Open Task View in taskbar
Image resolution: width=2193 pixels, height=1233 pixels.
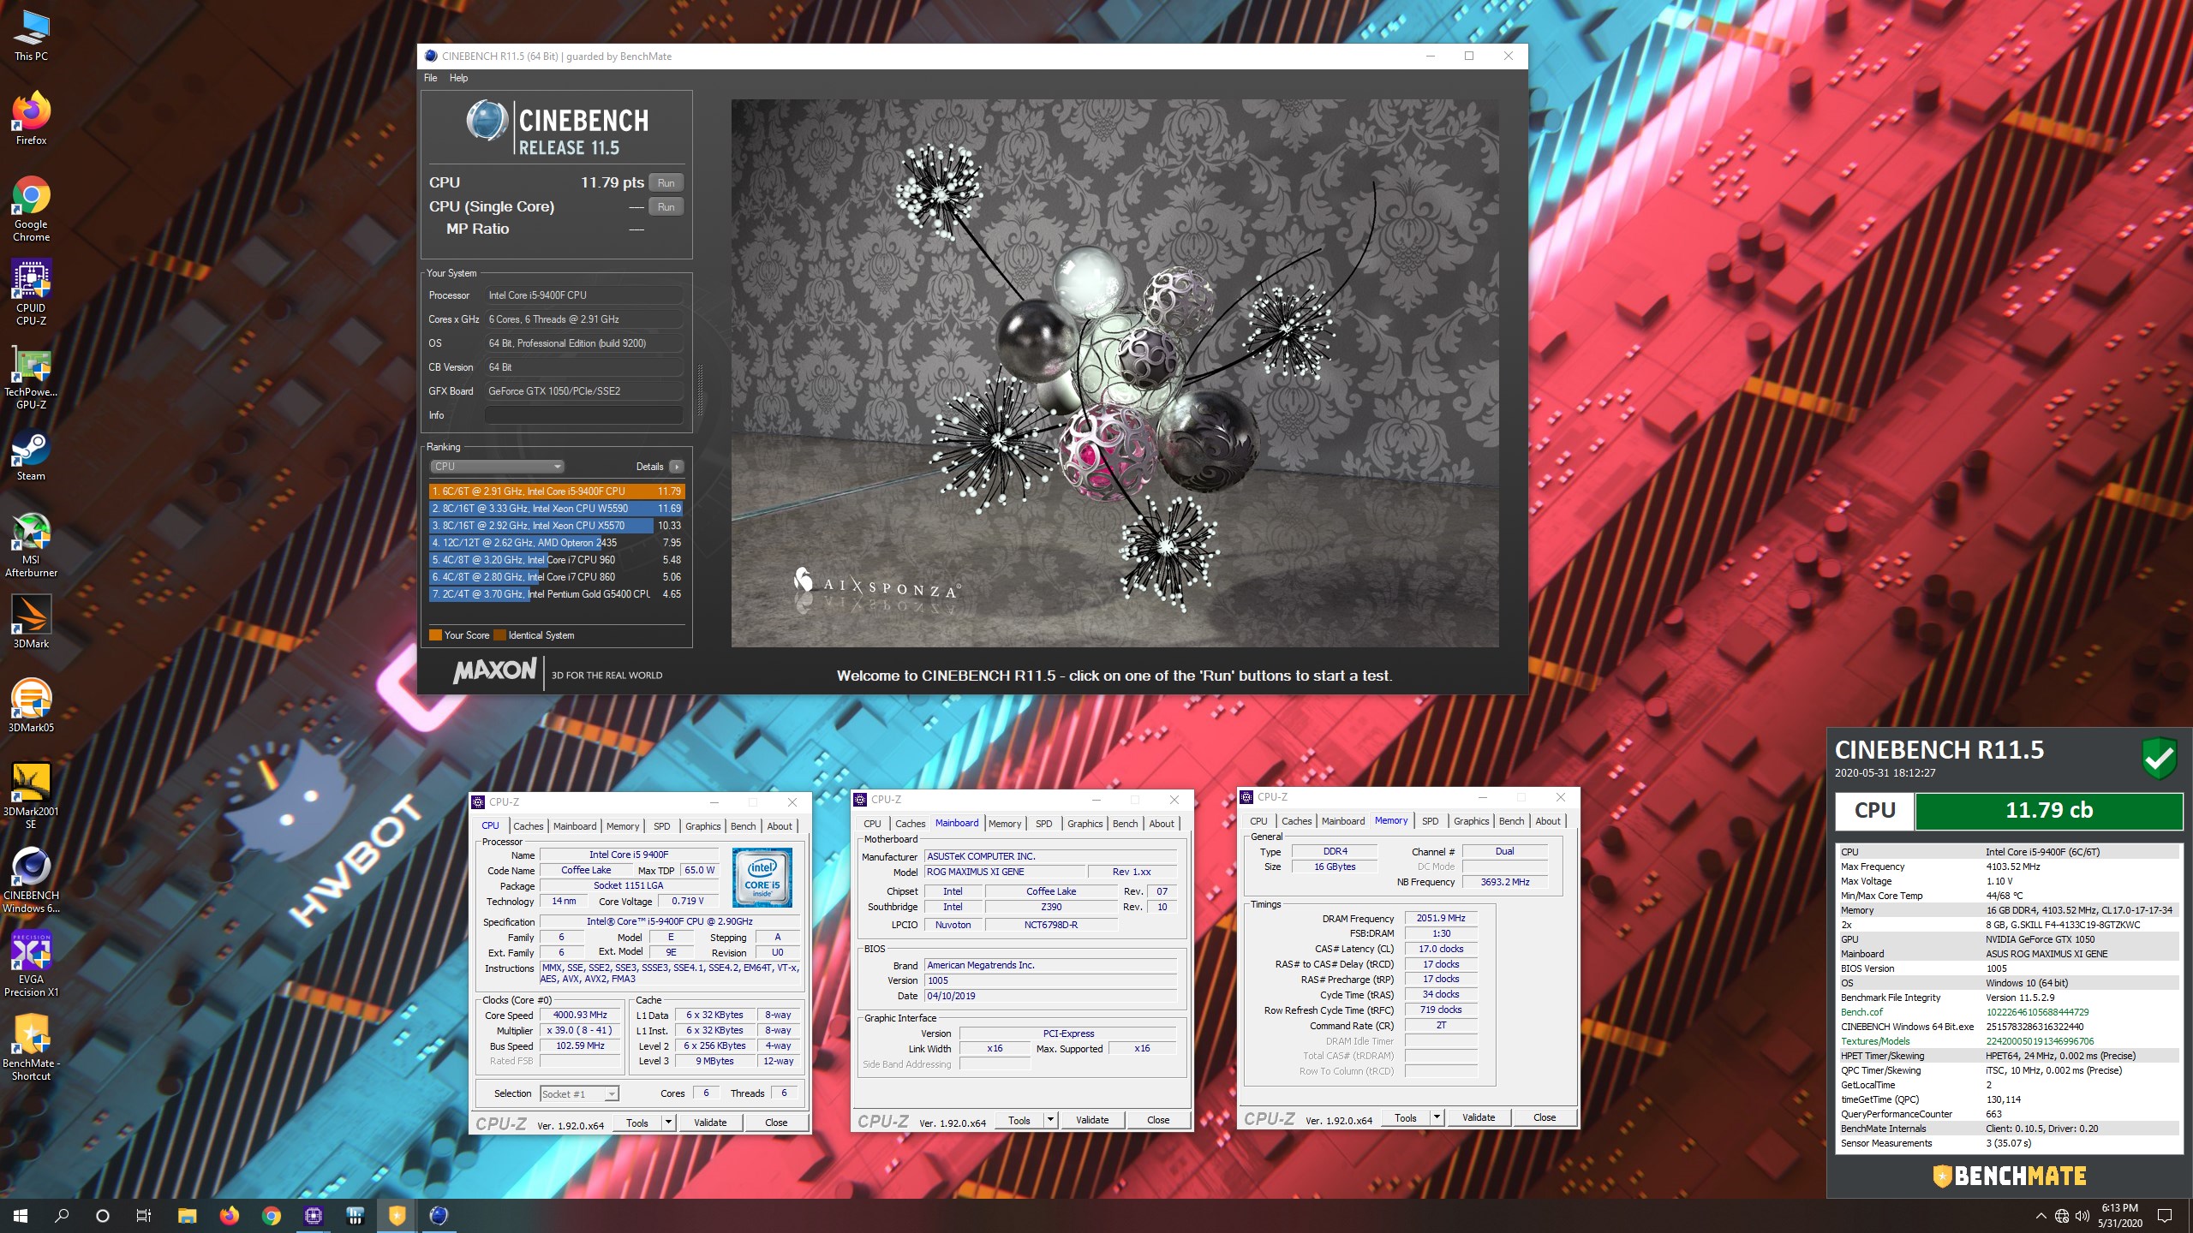click(x=144, y=1216)
